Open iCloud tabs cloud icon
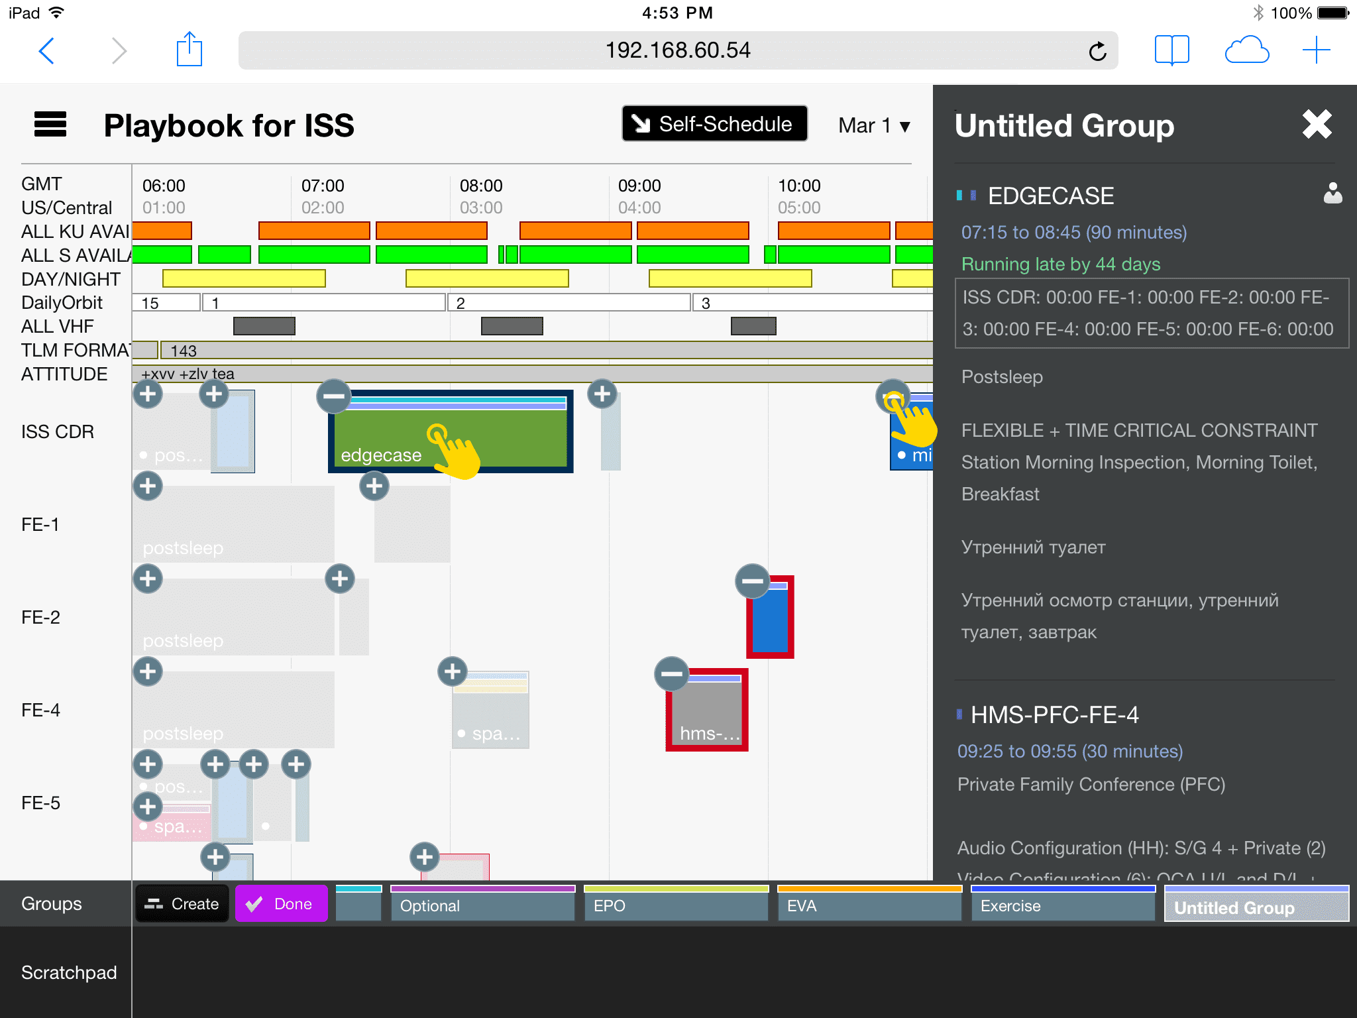1357x1018 pixels. [1246, 50]
